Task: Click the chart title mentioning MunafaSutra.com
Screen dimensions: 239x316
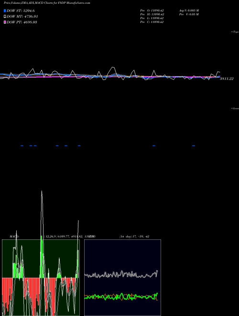Action: [x=47, y=3]
